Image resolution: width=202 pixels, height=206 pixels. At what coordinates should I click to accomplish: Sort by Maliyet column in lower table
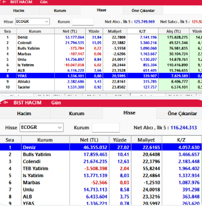pos(146,140)
